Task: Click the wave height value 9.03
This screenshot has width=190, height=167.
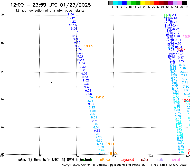Action: coord(84,74)
